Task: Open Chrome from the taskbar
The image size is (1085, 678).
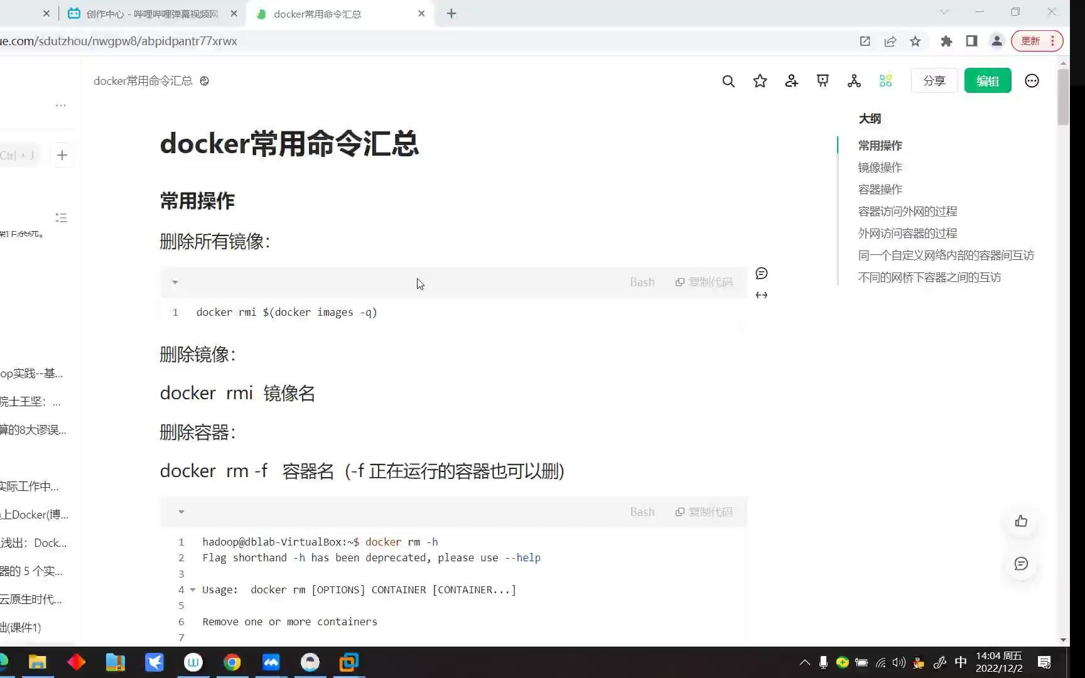Action: [x=232, y=662]
